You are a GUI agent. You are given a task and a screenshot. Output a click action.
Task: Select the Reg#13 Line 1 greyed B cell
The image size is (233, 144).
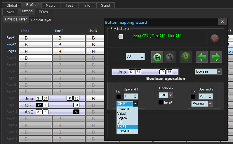35,119
